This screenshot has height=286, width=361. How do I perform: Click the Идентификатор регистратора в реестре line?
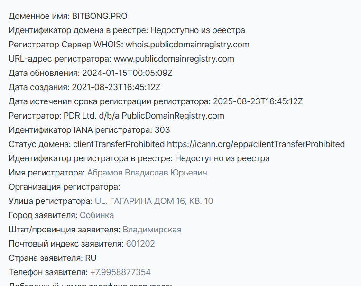(139, 159)
